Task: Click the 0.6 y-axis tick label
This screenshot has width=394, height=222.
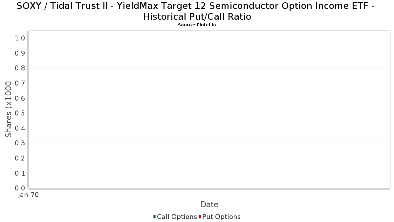Action: [x=20, y=98]
